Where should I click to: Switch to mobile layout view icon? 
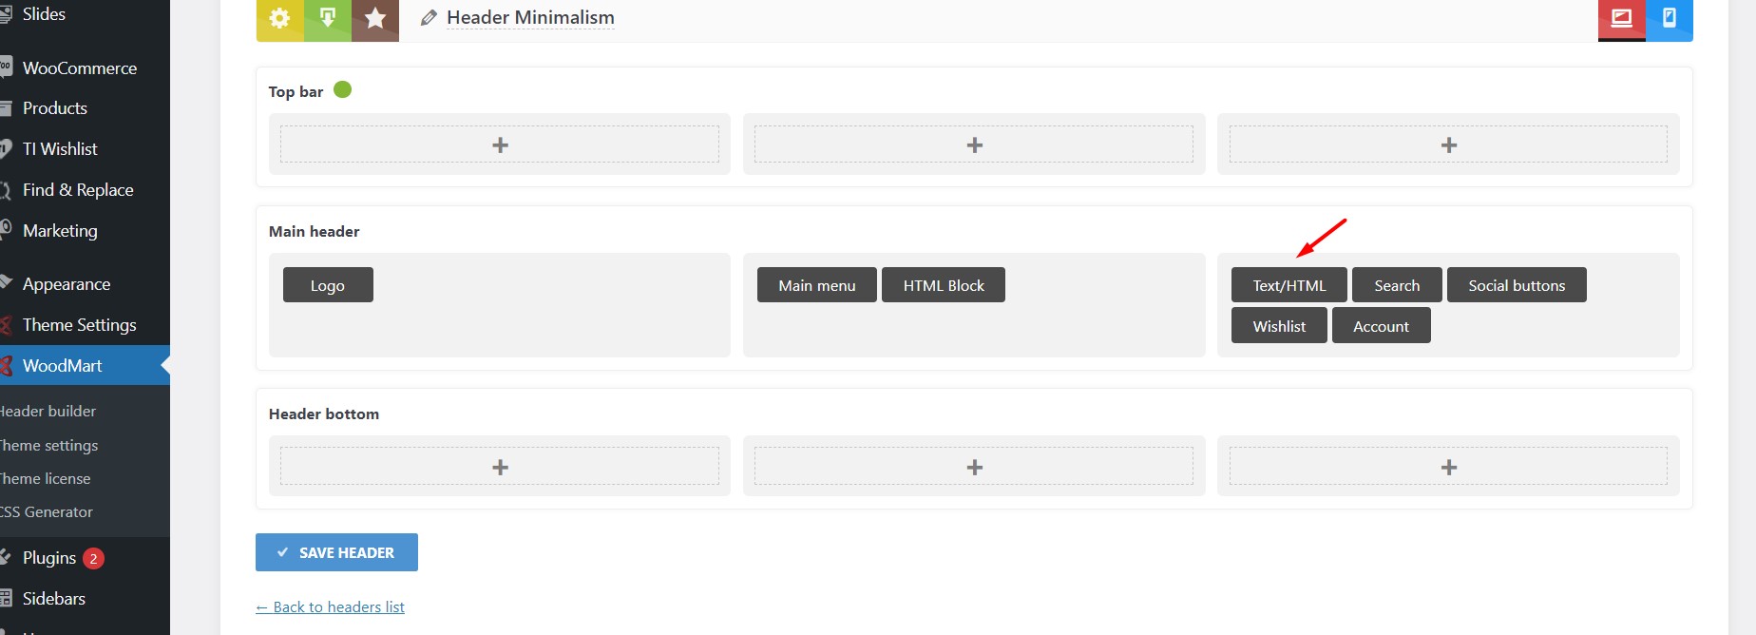click(1670, 19)
